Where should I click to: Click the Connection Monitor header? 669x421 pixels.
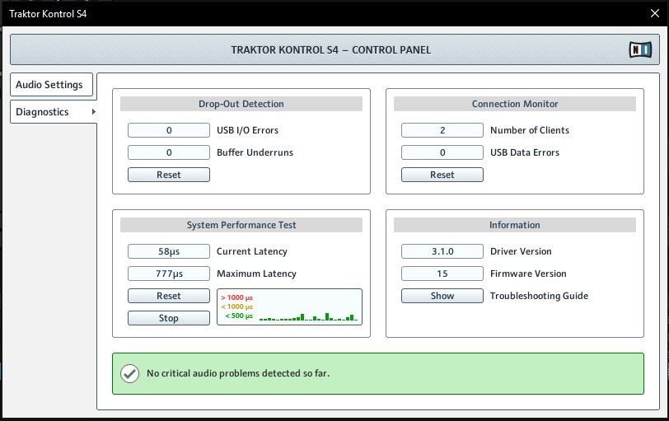[x=515, y=104]
